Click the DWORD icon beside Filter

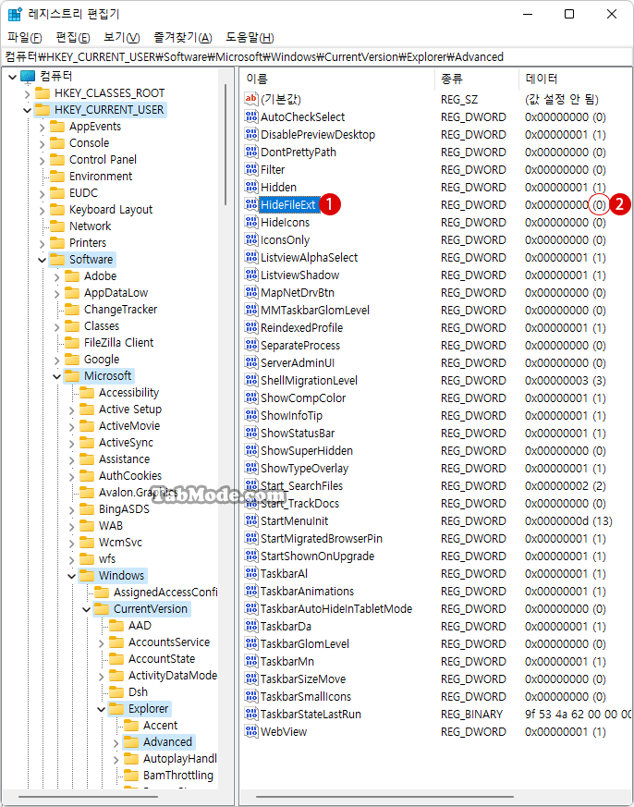coord(251,169)
